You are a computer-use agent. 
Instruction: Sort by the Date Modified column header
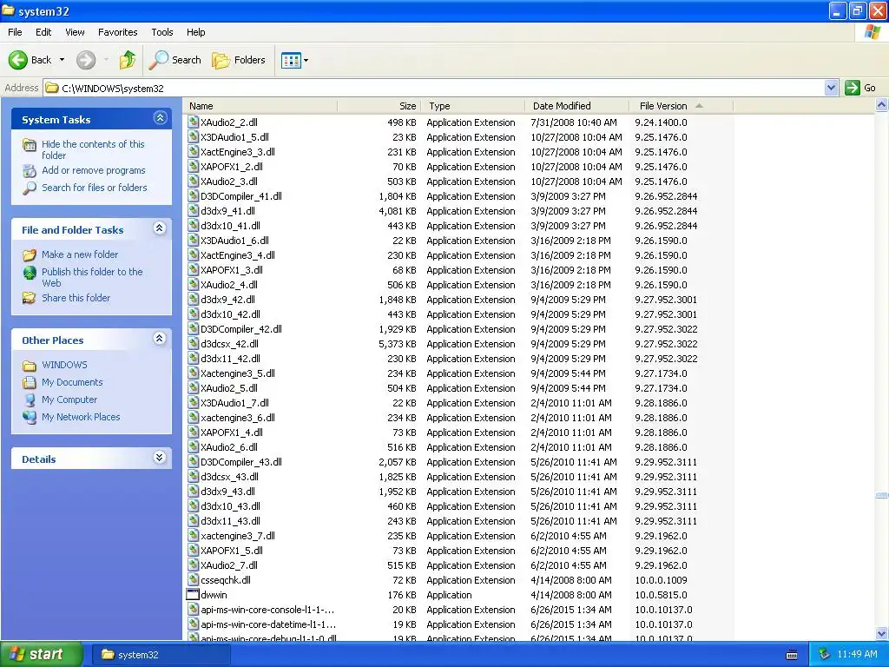click(576, 105)
